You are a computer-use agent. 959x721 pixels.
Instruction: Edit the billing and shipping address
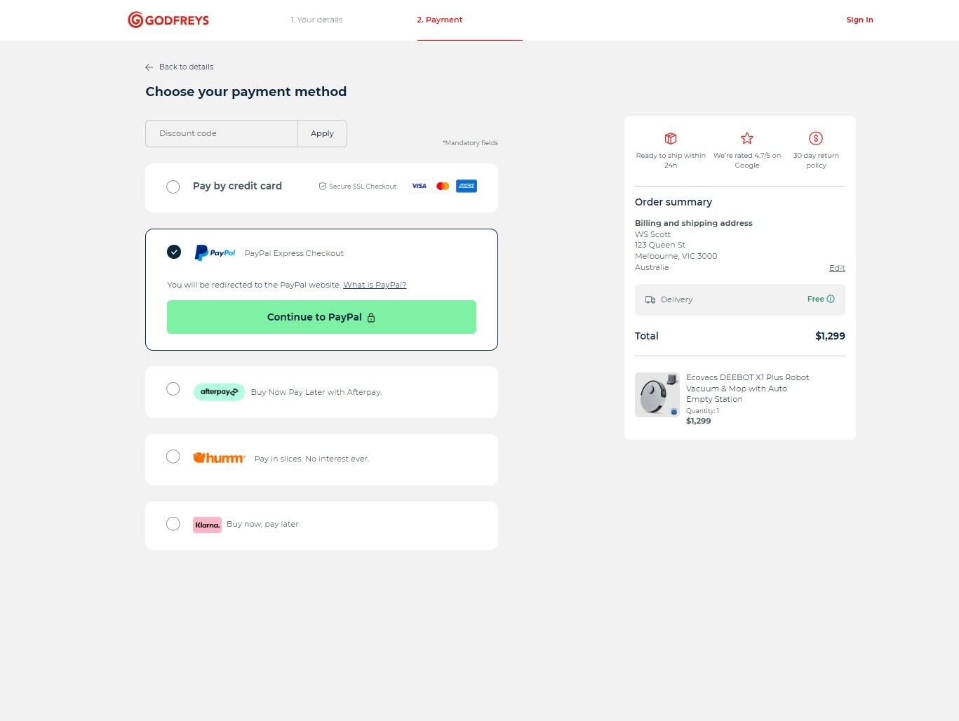click(x=837, y=268)
